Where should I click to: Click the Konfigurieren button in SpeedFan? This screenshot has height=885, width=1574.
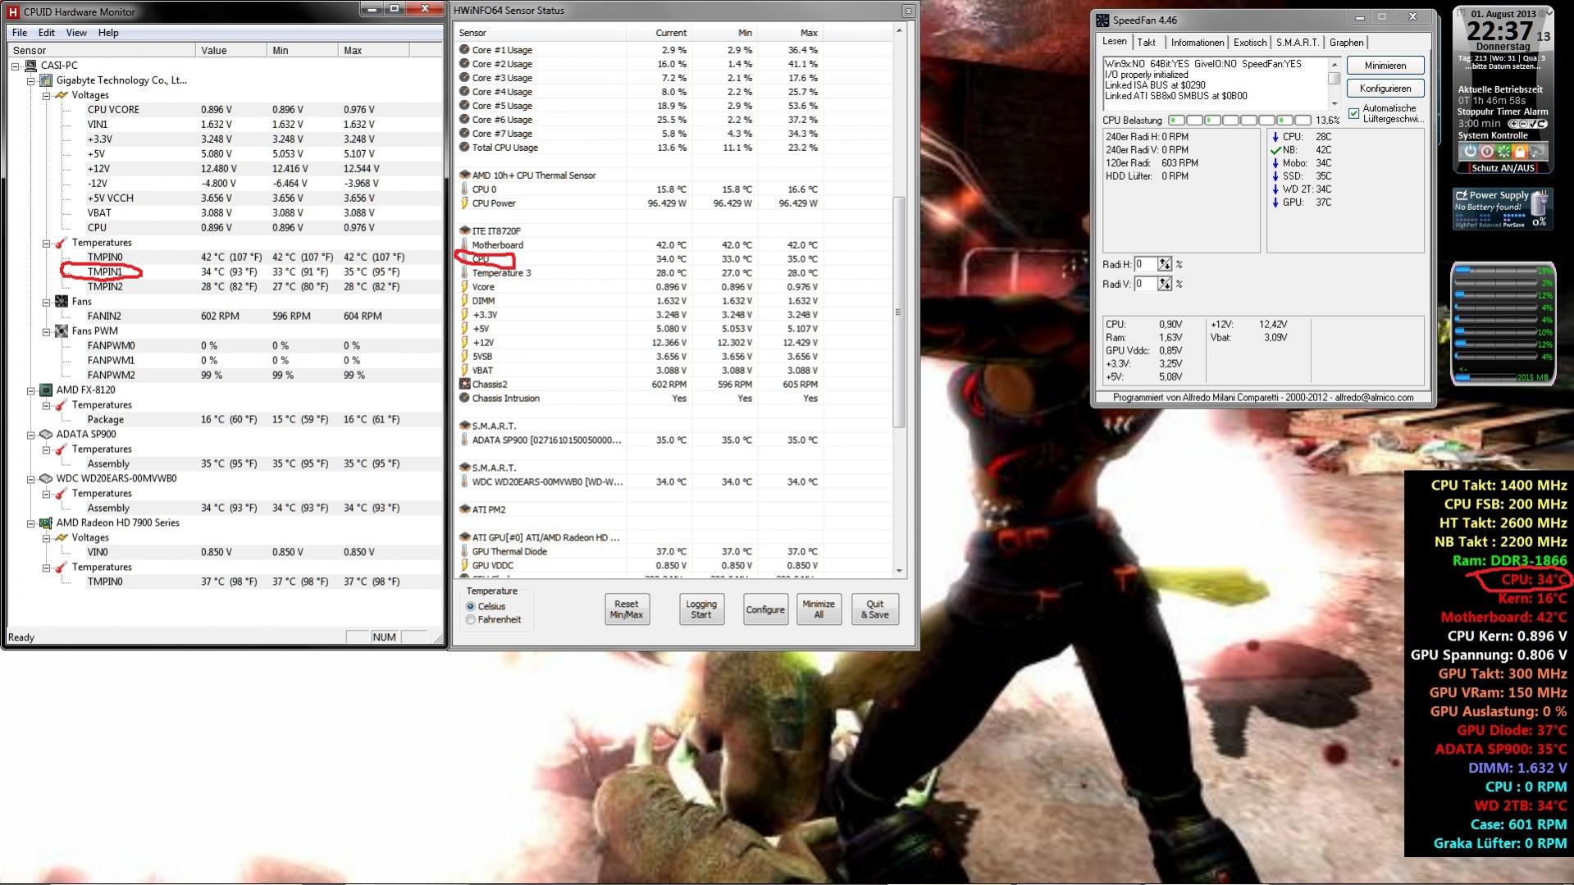click(x=1385, y=89)
